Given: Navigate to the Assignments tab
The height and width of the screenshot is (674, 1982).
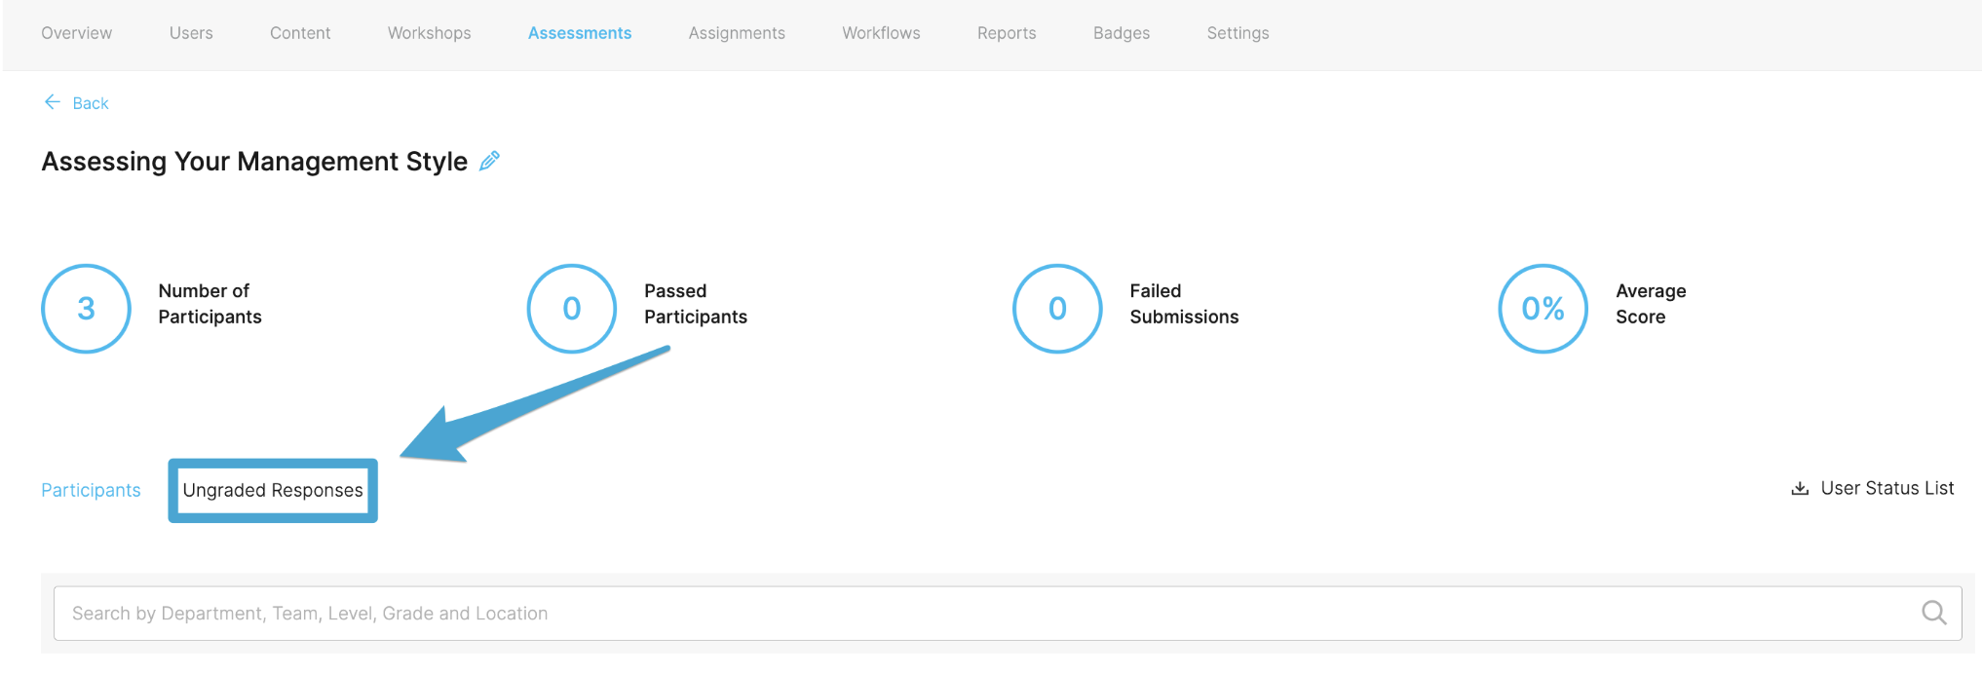Looking at the screenshot, I should point(737,33).
